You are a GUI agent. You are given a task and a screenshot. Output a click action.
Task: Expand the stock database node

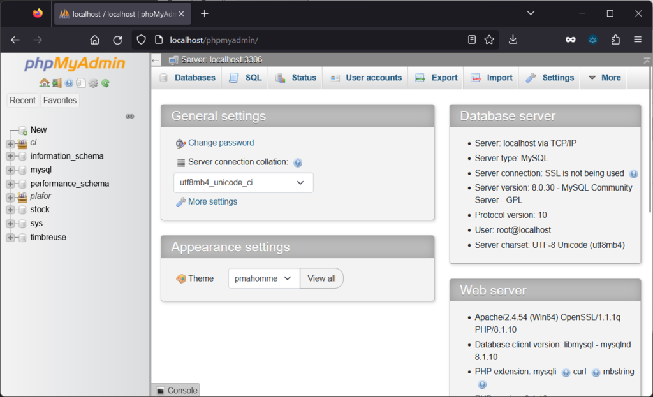click(x=10, y=210)
